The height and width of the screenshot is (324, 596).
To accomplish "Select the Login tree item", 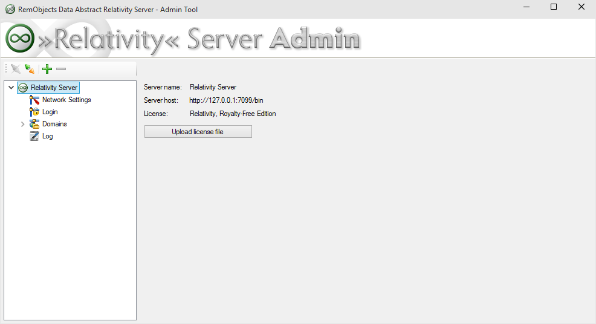I will tap(50, 112).
